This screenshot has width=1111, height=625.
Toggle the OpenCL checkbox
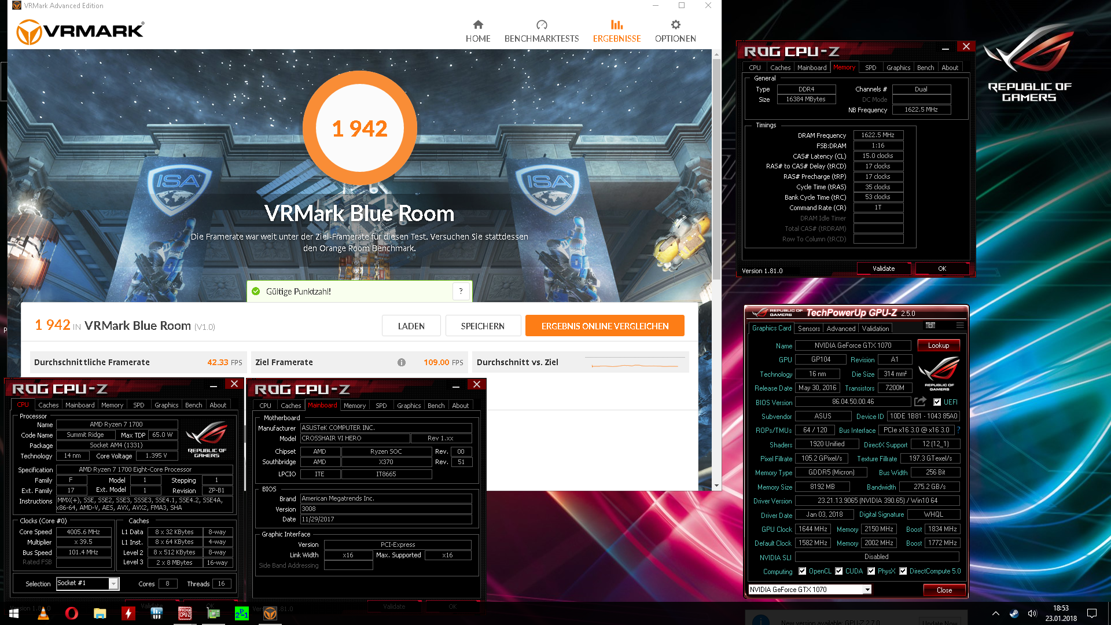802,571
